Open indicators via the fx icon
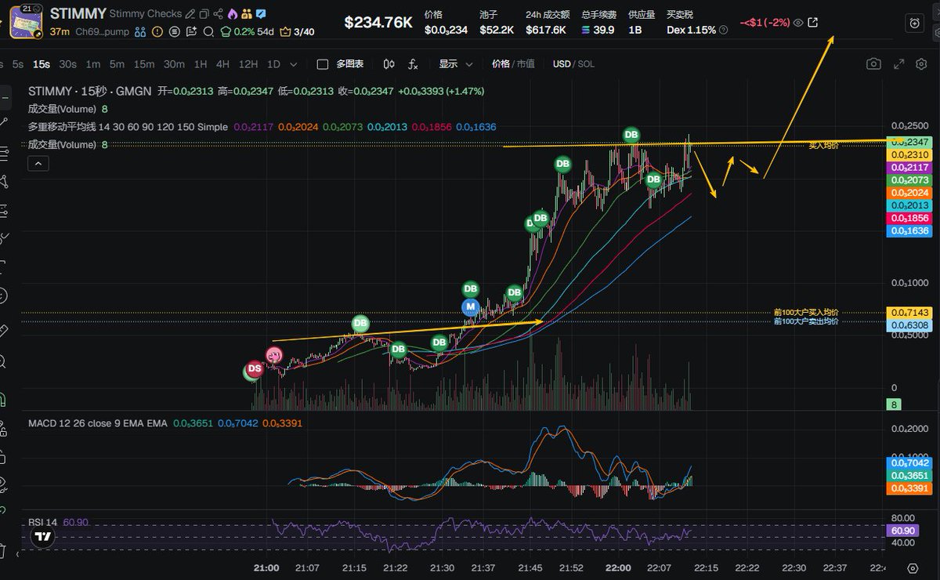 413,64
